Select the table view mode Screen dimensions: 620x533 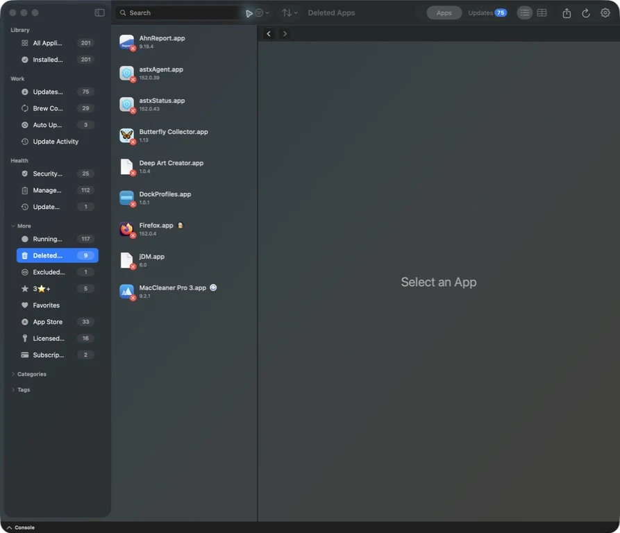tap(542, 12)
